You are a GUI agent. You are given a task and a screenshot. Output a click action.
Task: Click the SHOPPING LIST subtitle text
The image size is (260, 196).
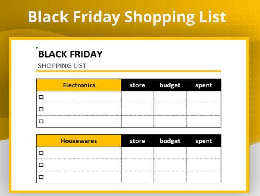tap(62, 65)
